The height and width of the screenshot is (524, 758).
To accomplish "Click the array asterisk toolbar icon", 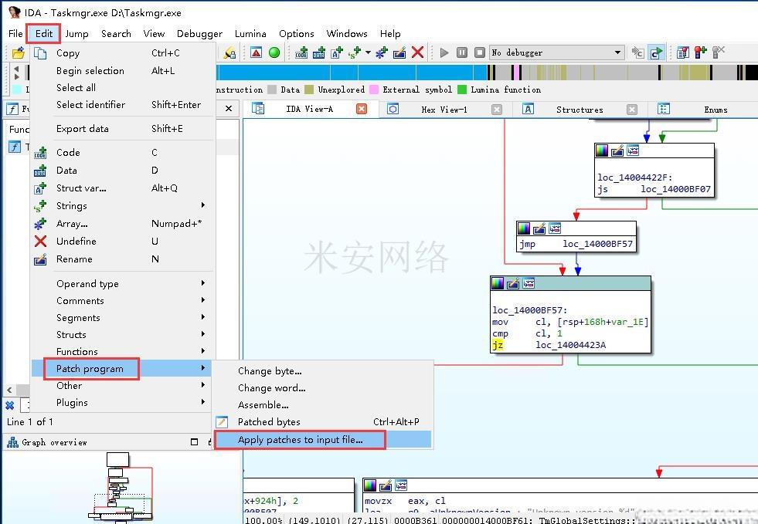I will pyautogui.click(x=382, y=52).
